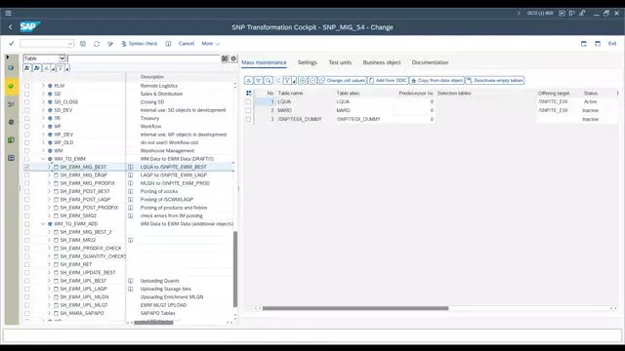Click the select all grid corner icon
625x351 pixels.
click(x=249, y=94)
